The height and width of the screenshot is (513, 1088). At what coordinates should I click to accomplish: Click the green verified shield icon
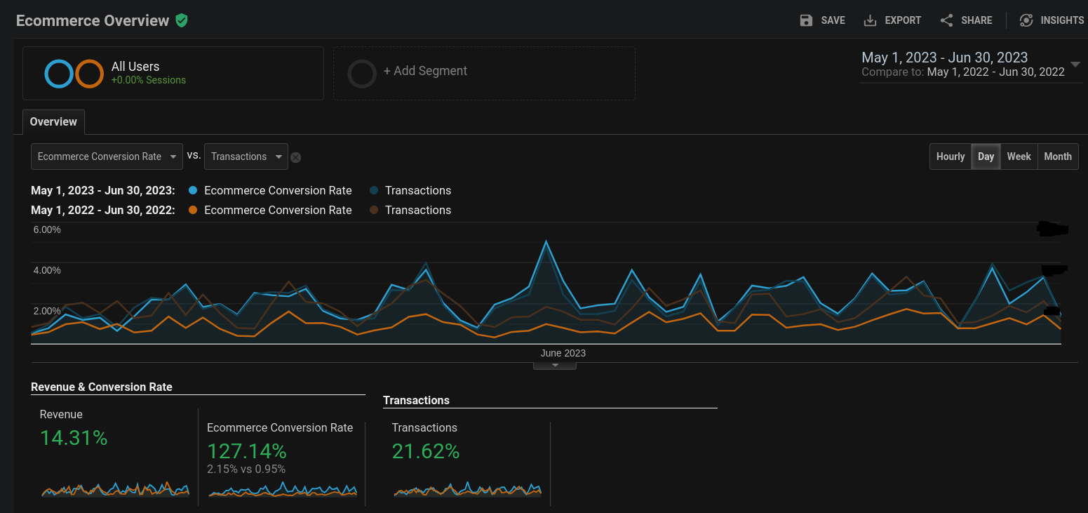pos(182,20)
